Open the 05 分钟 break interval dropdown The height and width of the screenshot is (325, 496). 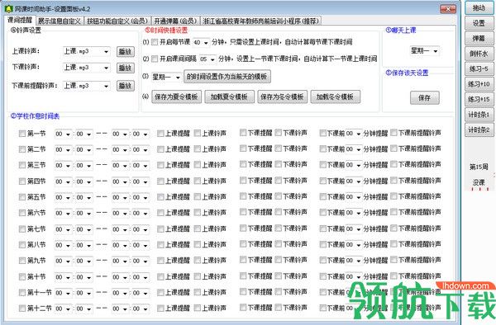(207, 59)
